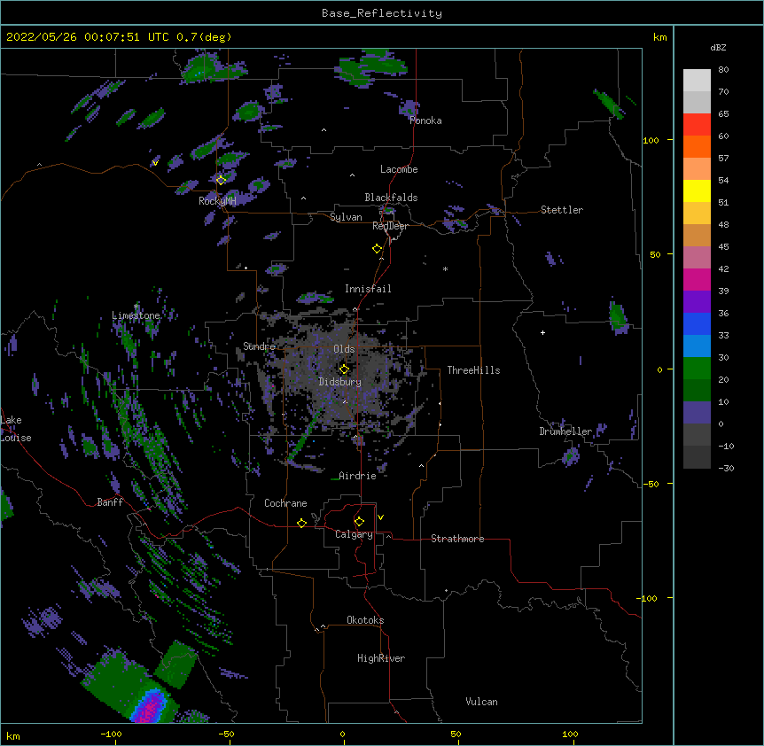
Task: Click the white plus marker north of Drumheller
Action: pos(542,332)
